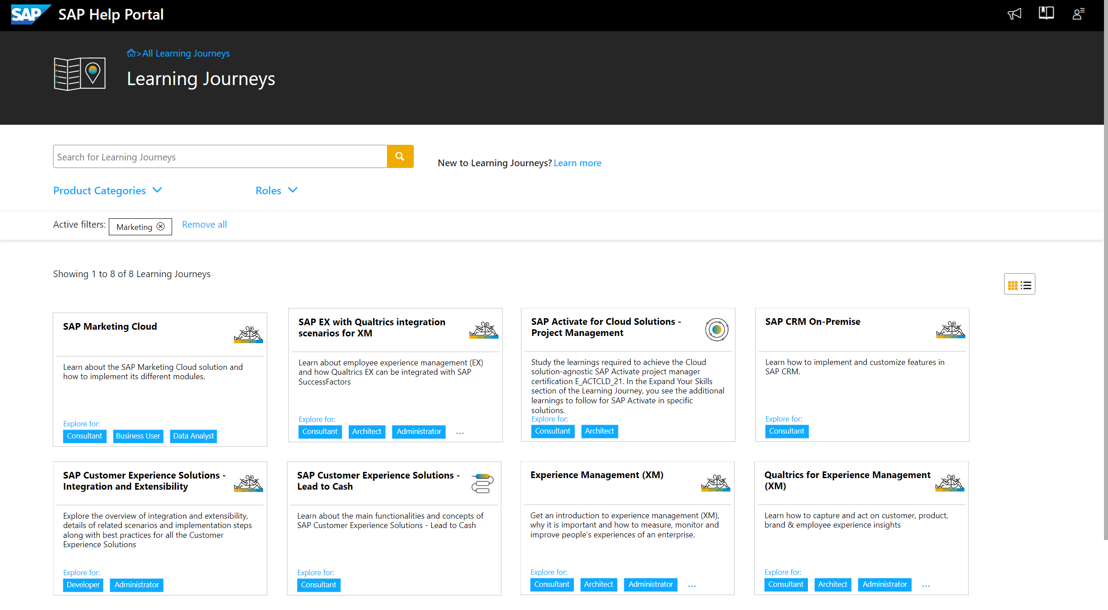The height and width of the screenshot is (610, 1108).
Task: Switch to list view
Action: 1026,284
